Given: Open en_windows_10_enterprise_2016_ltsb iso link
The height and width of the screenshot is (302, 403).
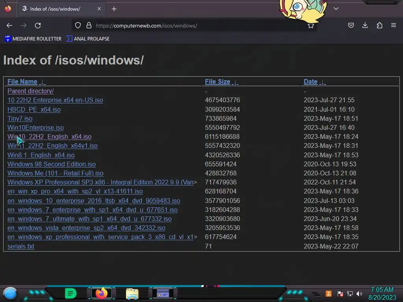Looking at the screenshot, I should (94, 201).
